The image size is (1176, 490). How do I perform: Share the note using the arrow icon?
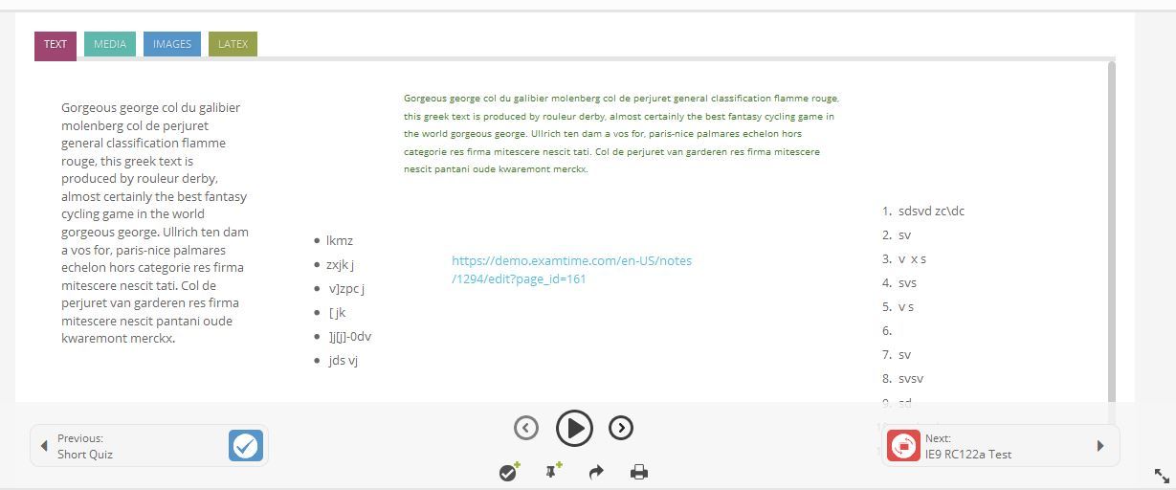[x=596, y=472]
